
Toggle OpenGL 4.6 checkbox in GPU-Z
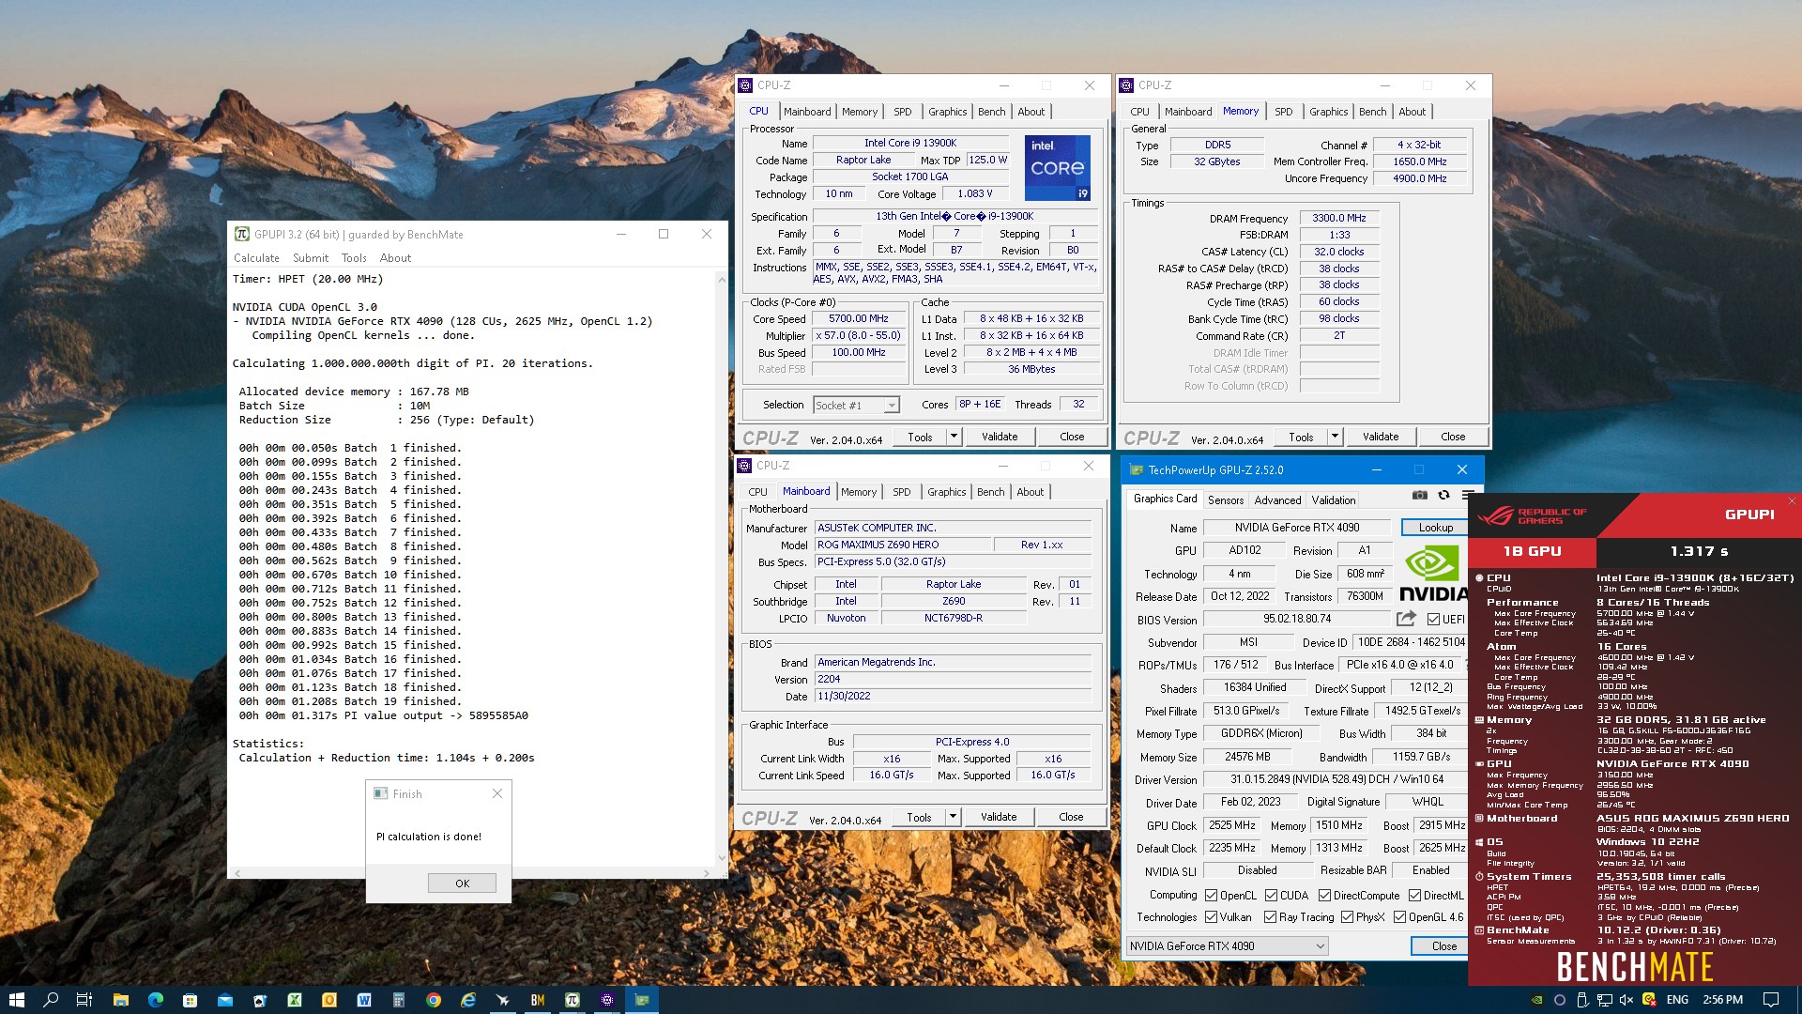pos(1399,917)
